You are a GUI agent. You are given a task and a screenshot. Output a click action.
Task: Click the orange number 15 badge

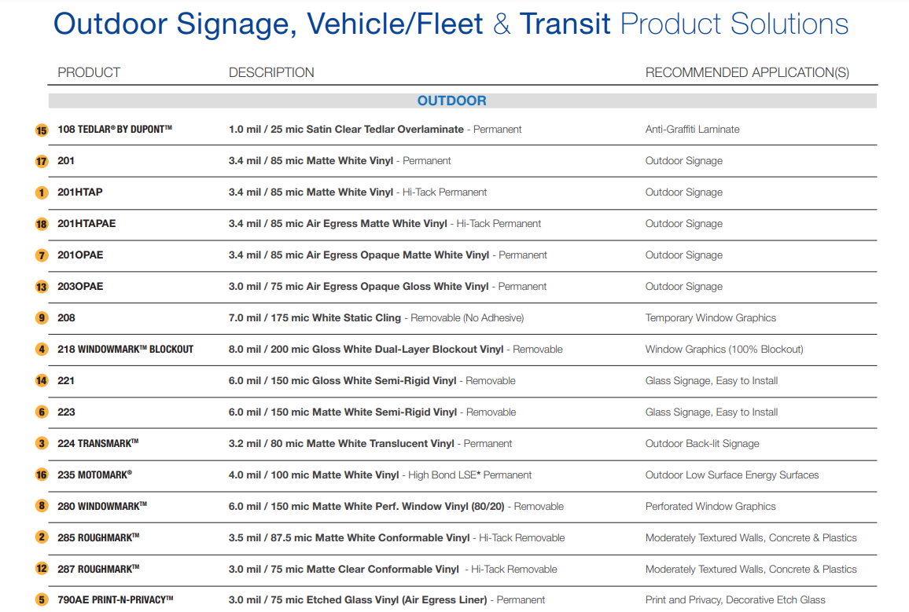tap(42, 130)
